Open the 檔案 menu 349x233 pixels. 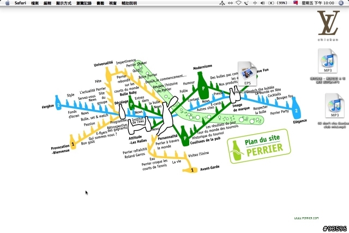click(35, 3)
